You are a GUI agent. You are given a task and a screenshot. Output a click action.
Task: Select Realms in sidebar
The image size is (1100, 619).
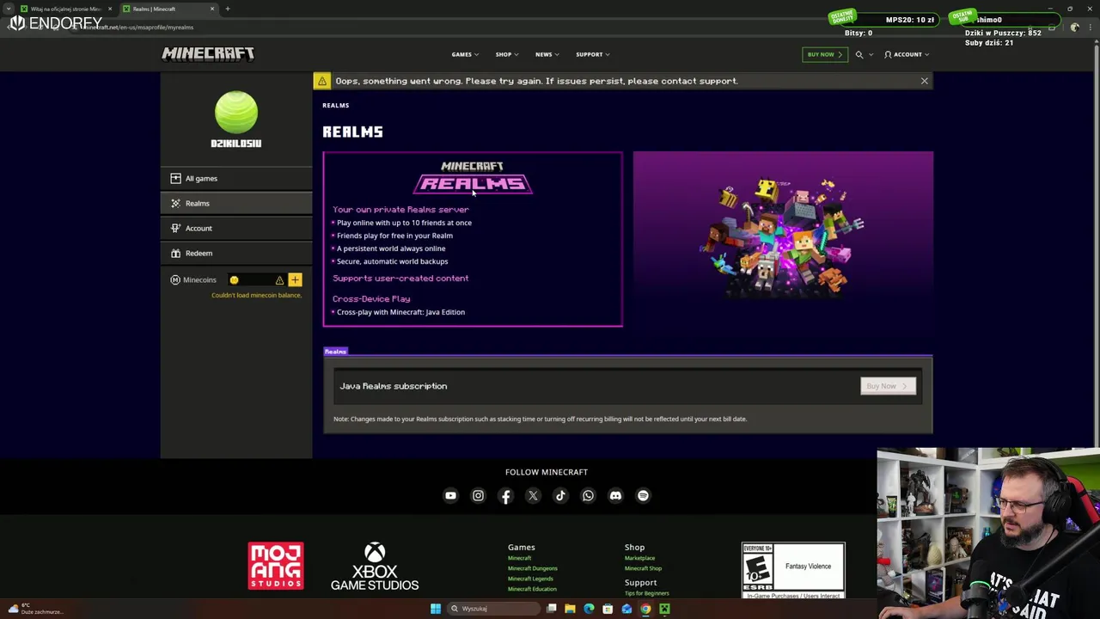pyautogui.click(x=236, y=203)
